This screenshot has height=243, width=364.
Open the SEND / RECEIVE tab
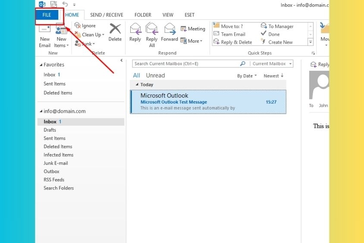pos(107,15)
